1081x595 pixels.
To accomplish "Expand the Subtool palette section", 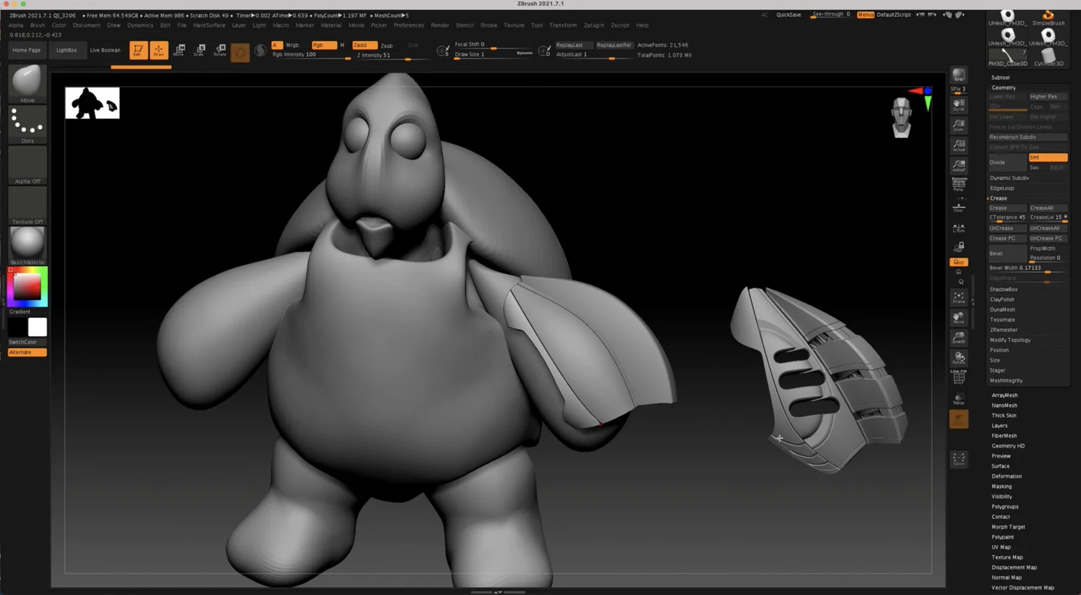I will click(1001, 77).
